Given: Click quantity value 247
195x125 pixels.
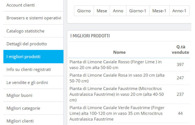Looking at the screenshot, I should 180,78.
